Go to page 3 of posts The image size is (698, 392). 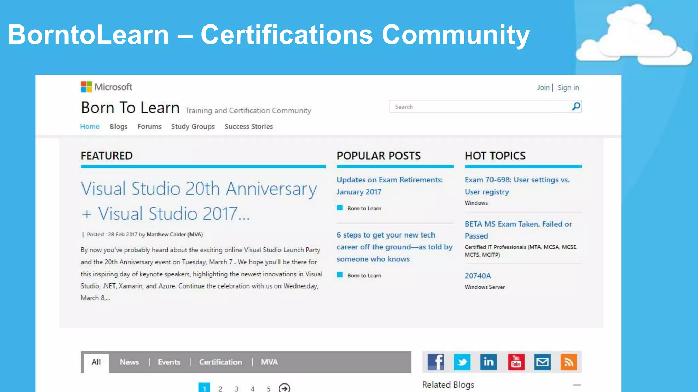click(x=236, y=388)
